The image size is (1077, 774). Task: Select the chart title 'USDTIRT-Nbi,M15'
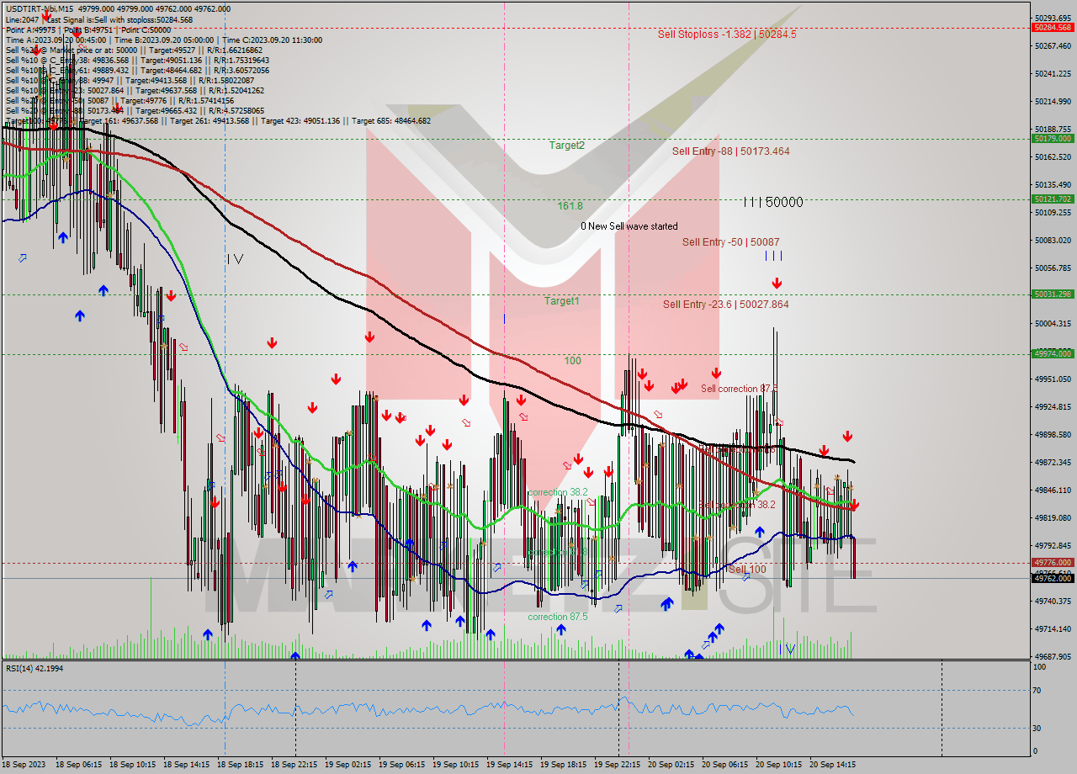click(x=39, y=8)
